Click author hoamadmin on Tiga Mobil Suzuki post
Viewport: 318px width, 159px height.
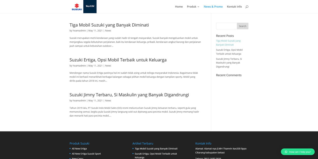pos(79,31)
